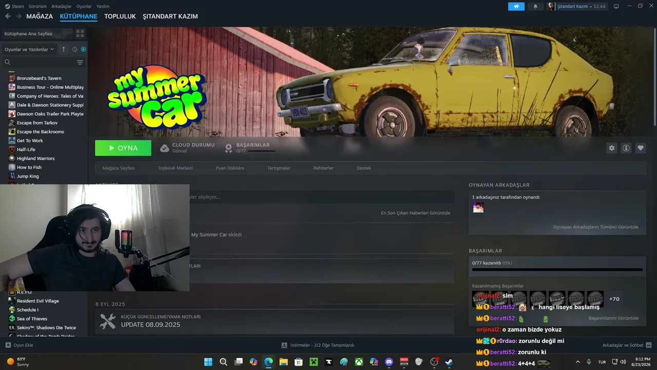Sort library using the up arrow icon
The width and height of the screenshot is (657, 370).
64,49
